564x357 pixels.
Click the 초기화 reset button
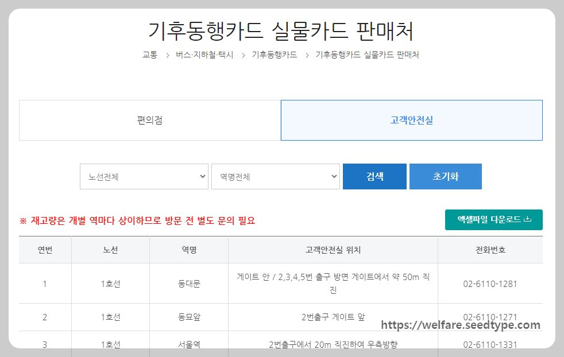(446, 176)
